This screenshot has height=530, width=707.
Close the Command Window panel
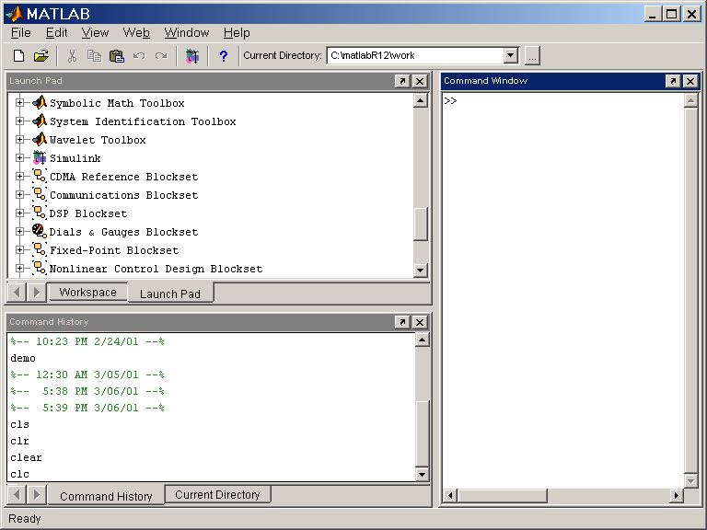click(x=690, y=81)
